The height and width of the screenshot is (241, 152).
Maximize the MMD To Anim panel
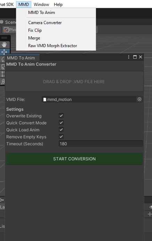(135, 57)
